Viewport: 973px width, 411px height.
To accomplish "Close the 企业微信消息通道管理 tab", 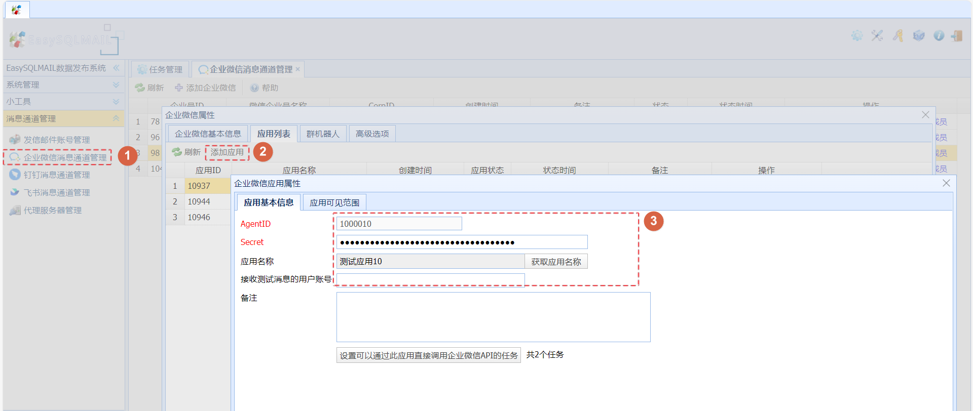I will 298,69.
